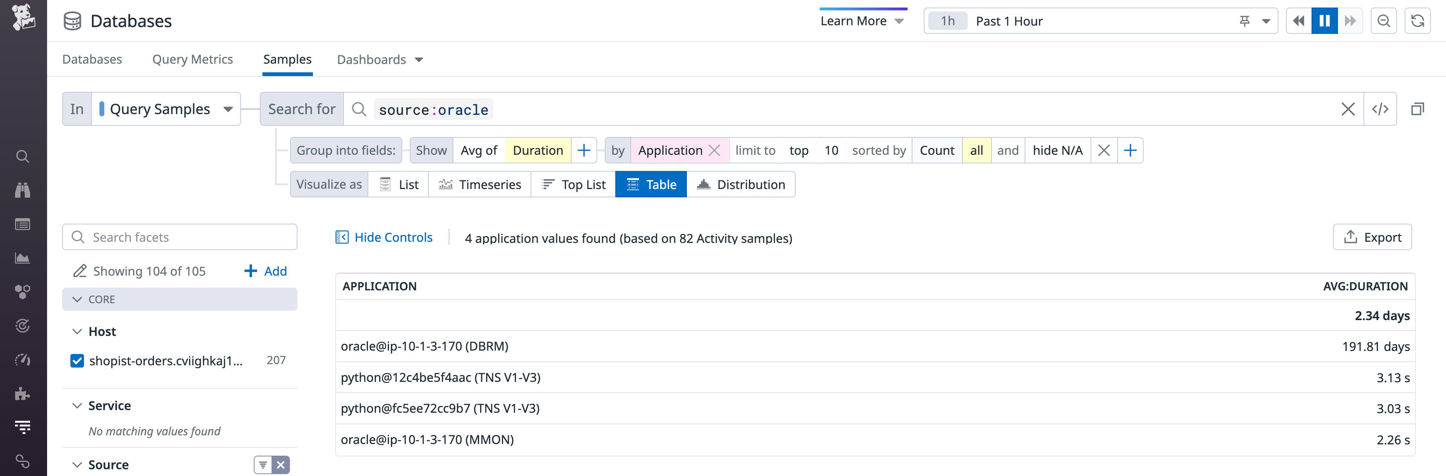Click inside the Search facets field
The height and width of the screenshot is (476, 1446).
coord(180,236)
